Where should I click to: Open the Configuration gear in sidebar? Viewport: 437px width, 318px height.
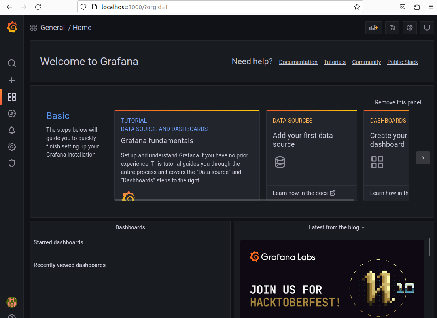(x=12, y=147)
